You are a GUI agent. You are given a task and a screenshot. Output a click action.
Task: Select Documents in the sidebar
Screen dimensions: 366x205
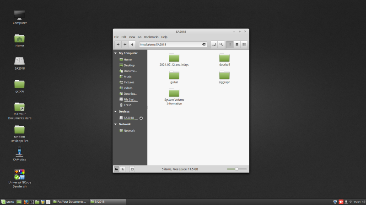(130, 71)
